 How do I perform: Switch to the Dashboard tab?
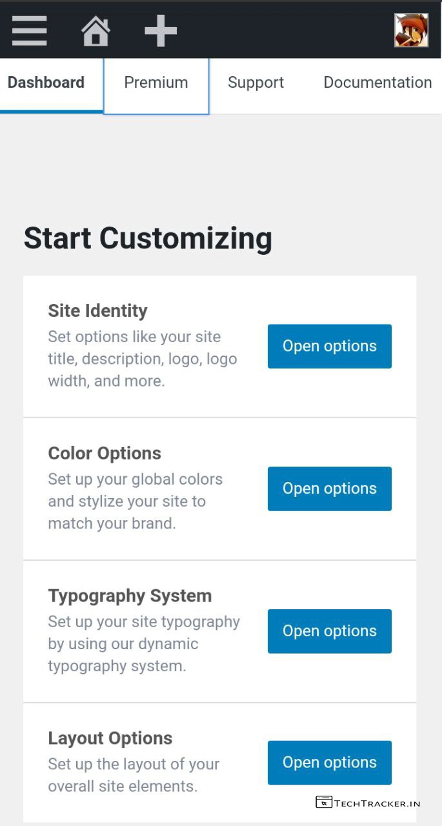point(46,83)
